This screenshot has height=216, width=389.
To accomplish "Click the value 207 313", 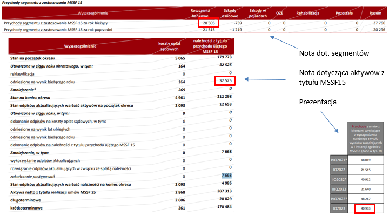I will pos(225,191).
